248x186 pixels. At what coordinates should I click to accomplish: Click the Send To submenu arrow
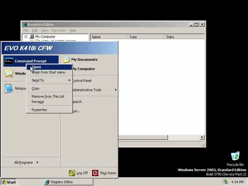69,80
